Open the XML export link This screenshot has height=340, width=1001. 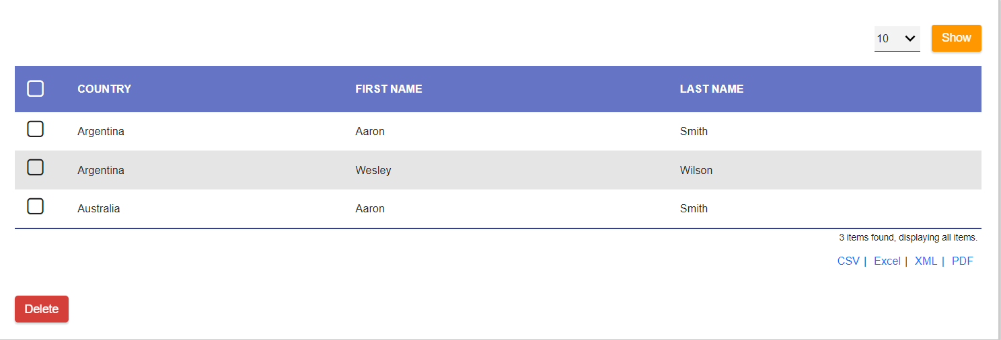point(926,261)
